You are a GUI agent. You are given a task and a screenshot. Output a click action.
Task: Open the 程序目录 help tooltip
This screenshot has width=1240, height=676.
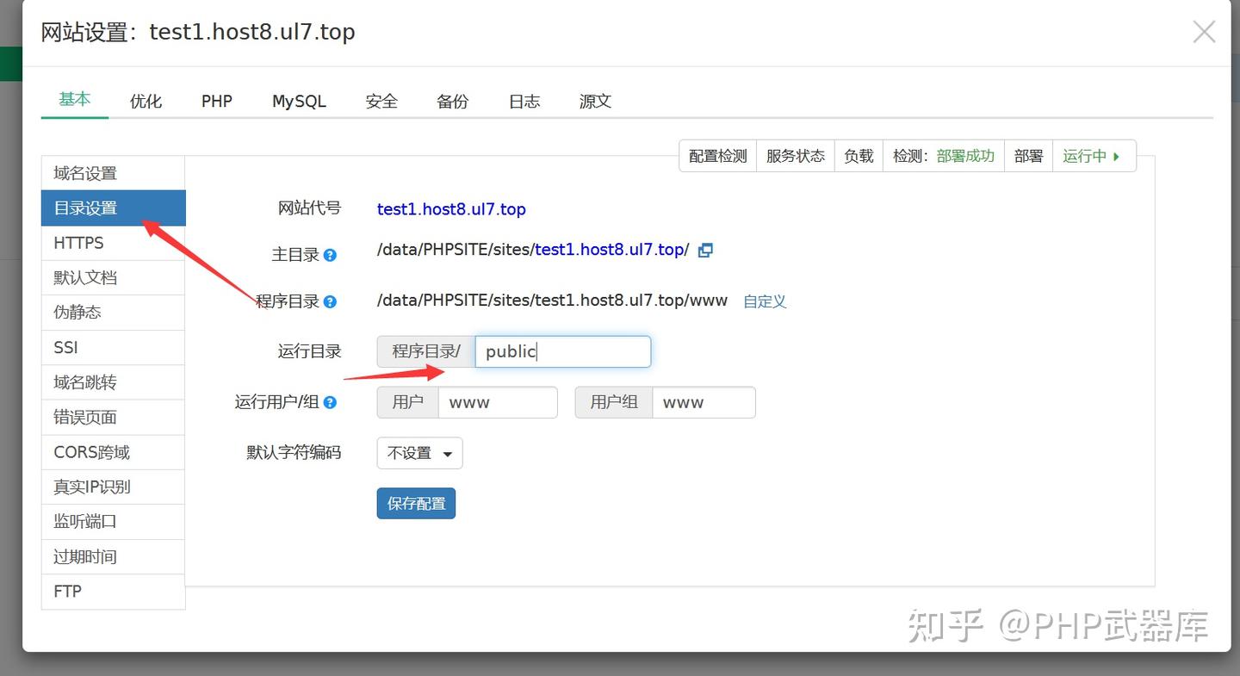[330, 301]
